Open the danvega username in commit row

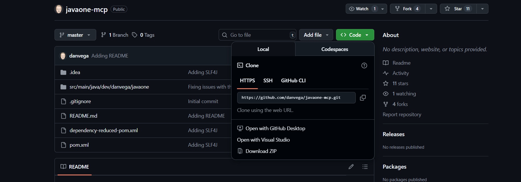(x=79, y=56)
